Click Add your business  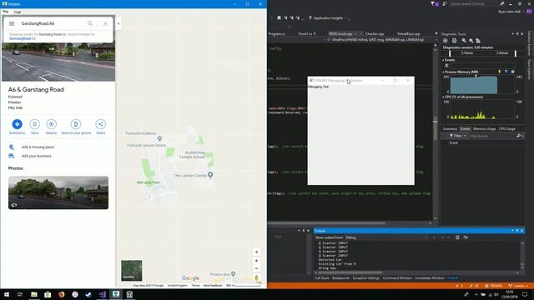(x=37, y=156)
